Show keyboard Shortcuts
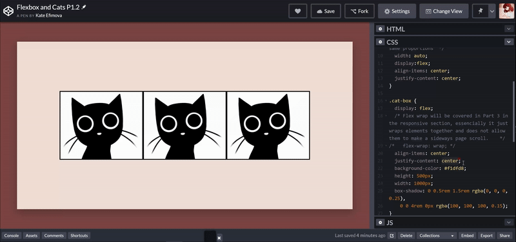The height and width of the screenshot is (242, 516). [x=79, y=236]
